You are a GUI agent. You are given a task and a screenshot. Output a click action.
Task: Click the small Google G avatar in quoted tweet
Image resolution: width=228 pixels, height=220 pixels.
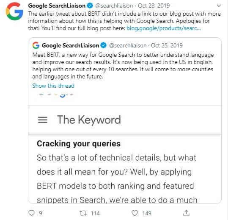(36, 45)
